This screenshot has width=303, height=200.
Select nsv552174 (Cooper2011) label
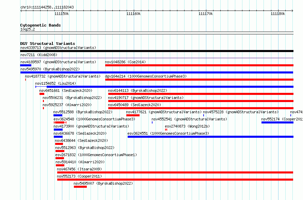pyautogui.click(x=282, y=119)
